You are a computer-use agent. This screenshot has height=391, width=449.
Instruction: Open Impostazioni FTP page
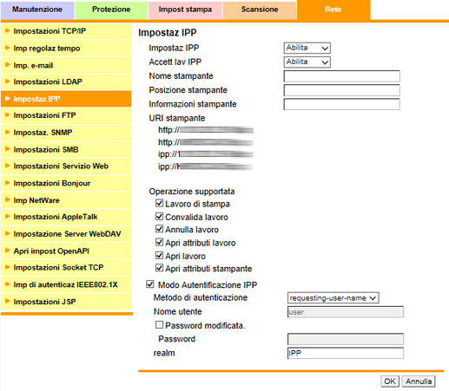[66, 115]
